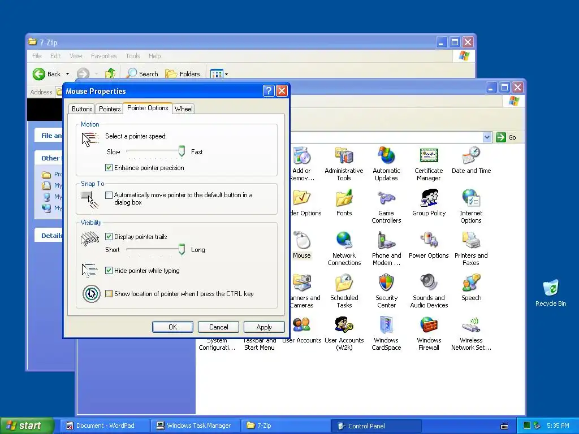
Task: Click the Control Panel taskbar button
Action: click(375, 426)
